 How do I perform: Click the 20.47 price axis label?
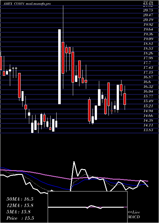point(148,15)
